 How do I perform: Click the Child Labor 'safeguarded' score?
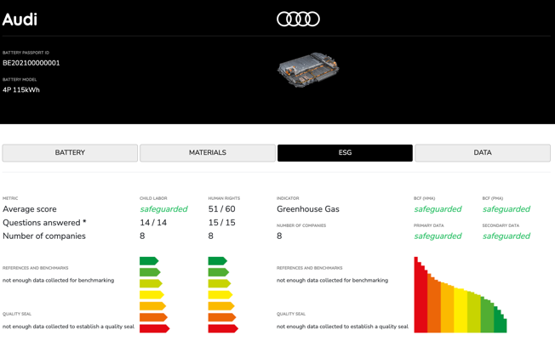tap(163, 209)
